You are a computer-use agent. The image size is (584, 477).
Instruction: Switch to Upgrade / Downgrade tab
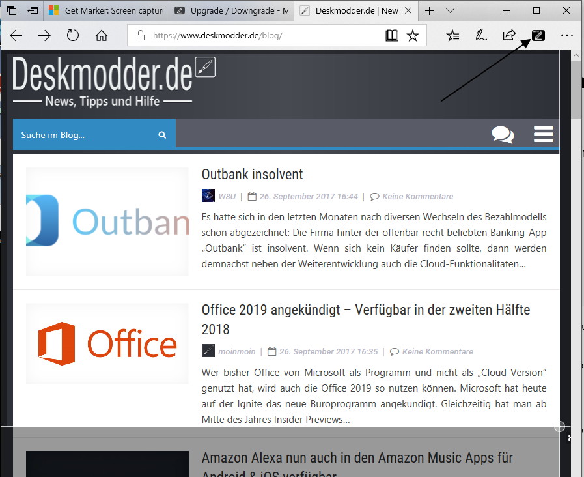pos(231,11)
